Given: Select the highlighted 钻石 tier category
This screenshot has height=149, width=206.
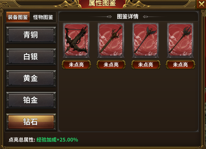Looking at the screenshot, I should [31, 122].
